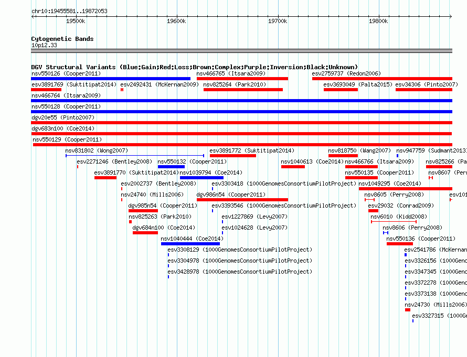The height and width of the screenshot is (357, 467).
Task: Select esv3393546 1000Genomes pilot variant label
Action: point(284,205)
